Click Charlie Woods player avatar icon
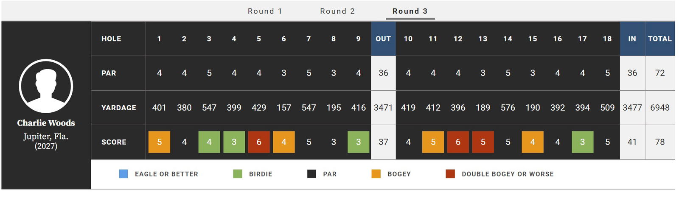The width and height of the screenshot is (679, 198). pyautogui.click(x=46, y=86)
